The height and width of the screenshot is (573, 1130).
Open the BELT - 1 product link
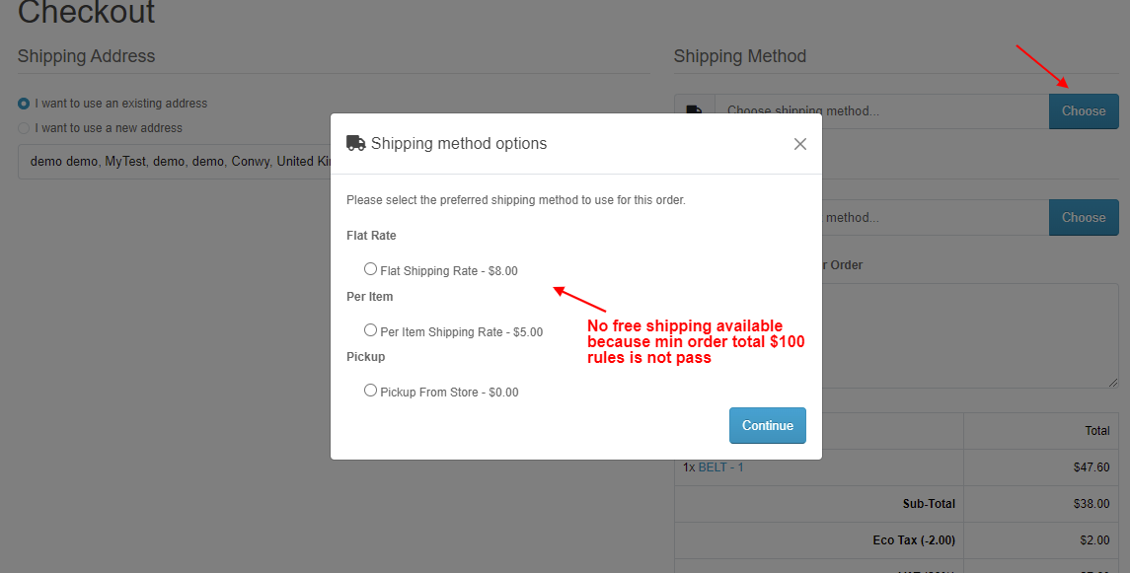(720, 467)
